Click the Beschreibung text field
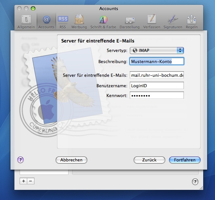Screen dimensions: 215x200 [x=157, y=61]
